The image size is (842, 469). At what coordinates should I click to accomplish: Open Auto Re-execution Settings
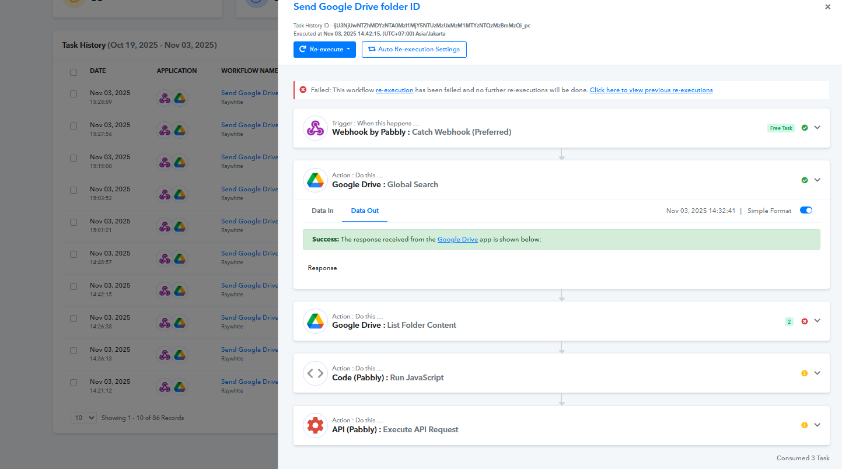[x=414, y=50]
